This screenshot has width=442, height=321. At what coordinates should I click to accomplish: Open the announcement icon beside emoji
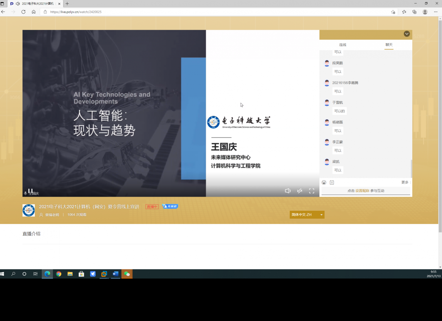(x=332, y=182)
